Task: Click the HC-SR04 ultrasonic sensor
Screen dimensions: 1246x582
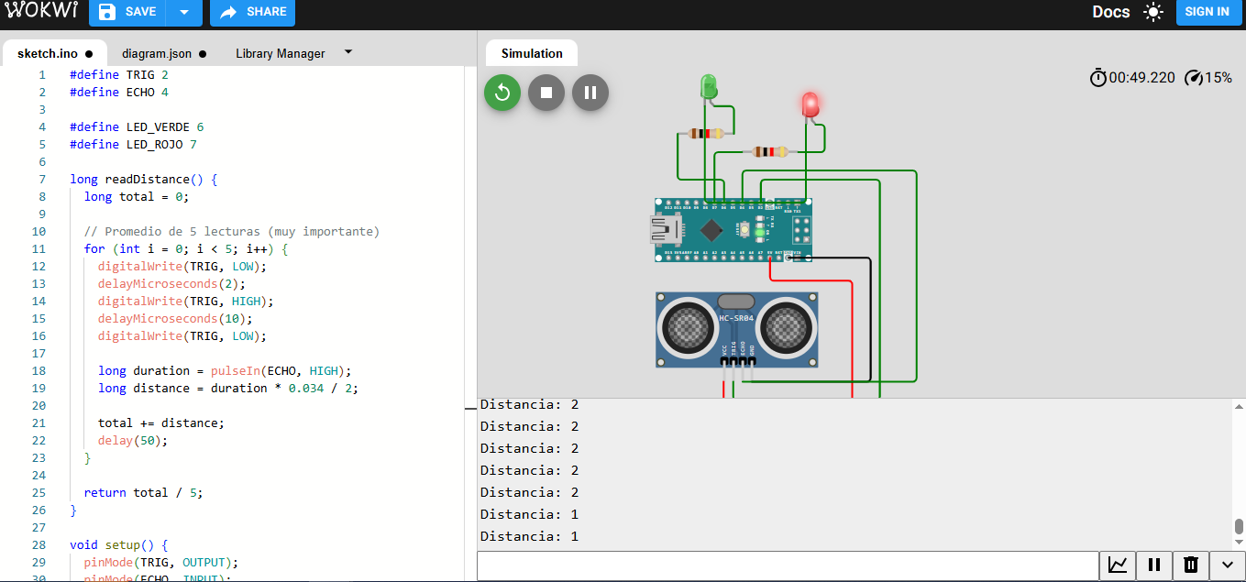Action: point(736,329)
